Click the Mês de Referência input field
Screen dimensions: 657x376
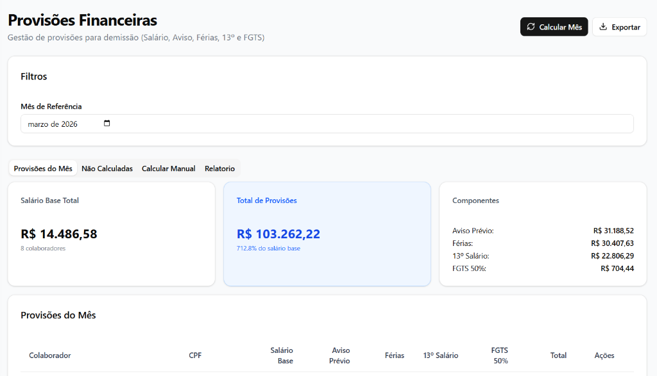tap(327, 124)
